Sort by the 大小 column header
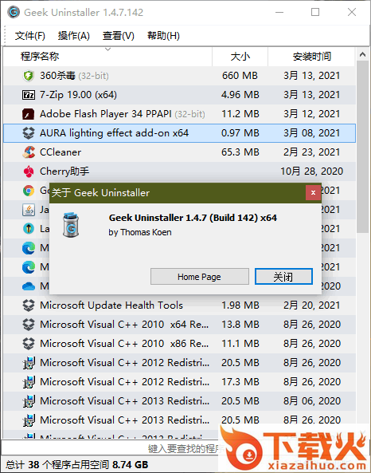The height and width of the screenshot is (473, 371). [240, 57]
